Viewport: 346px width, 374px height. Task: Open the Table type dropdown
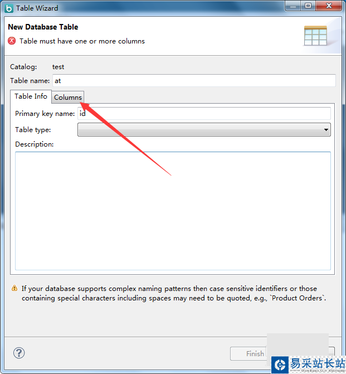[x=204, y=130]
